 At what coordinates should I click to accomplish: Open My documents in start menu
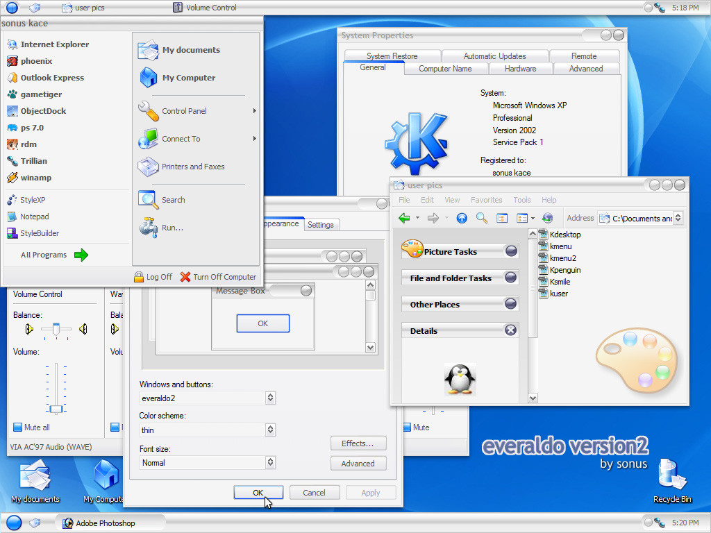click(x=179, y=50)
